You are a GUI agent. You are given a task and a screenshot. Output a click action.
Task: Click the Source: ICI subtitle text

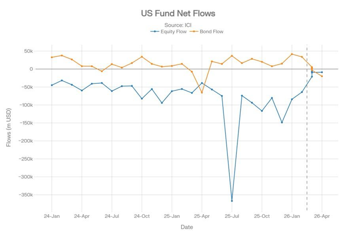pyautogui.click(x=178, y=25)
